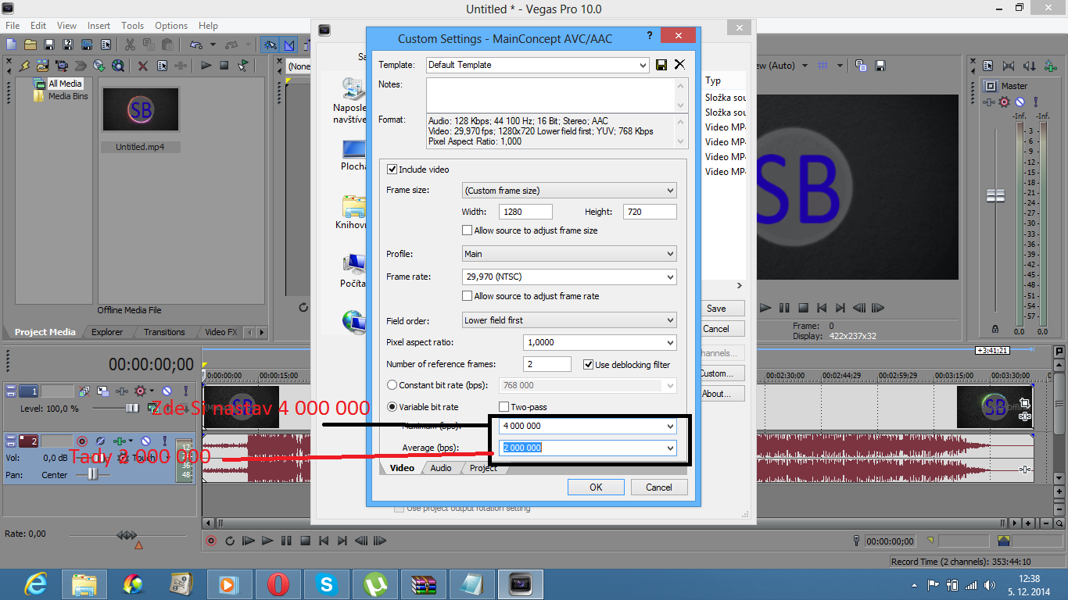Click the uTorrent icon in the taskbar
Image resolution: width=1068 pixels, height=600 pixels.
[x=375, y=584]
